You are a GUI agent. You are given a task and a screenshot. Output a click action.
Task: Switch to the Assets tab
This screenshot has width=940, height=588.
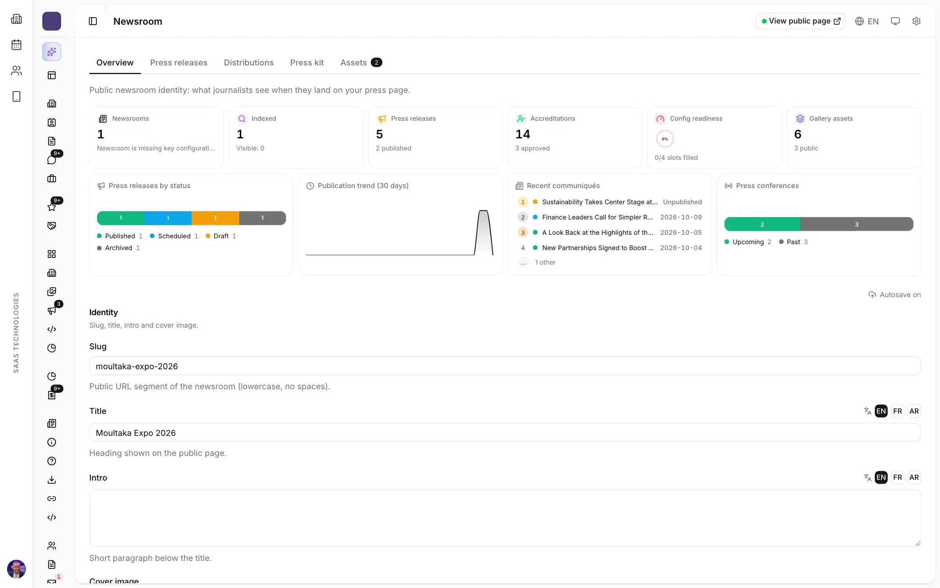[x=361, y=63]
